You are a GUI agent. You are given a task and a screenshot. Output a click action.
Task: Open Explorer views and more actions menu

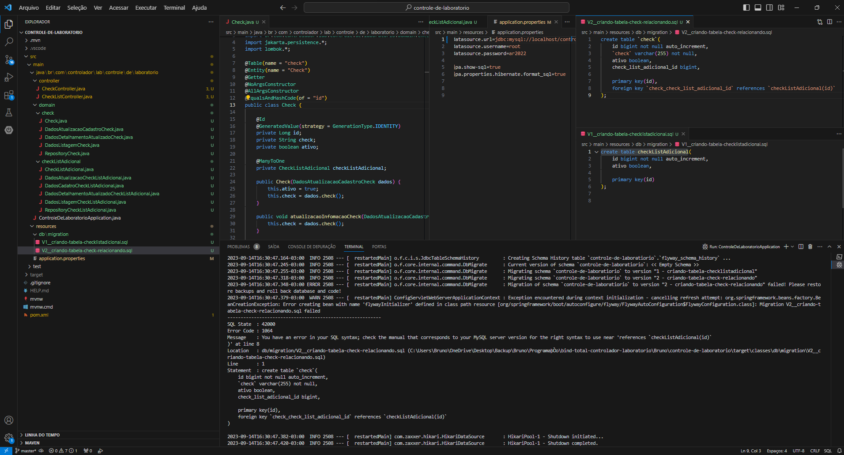tap(211, 22)
